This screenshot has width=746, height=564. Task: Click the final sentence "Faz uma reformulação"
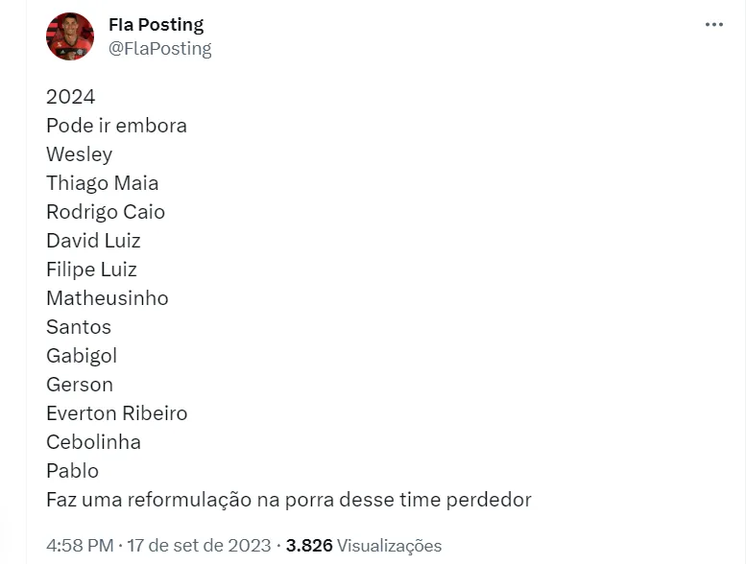(x=288, y=500)
